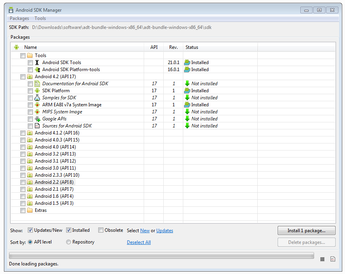
Task: Click Installed icon for ARM EABI v7a image
Action: 187,105
